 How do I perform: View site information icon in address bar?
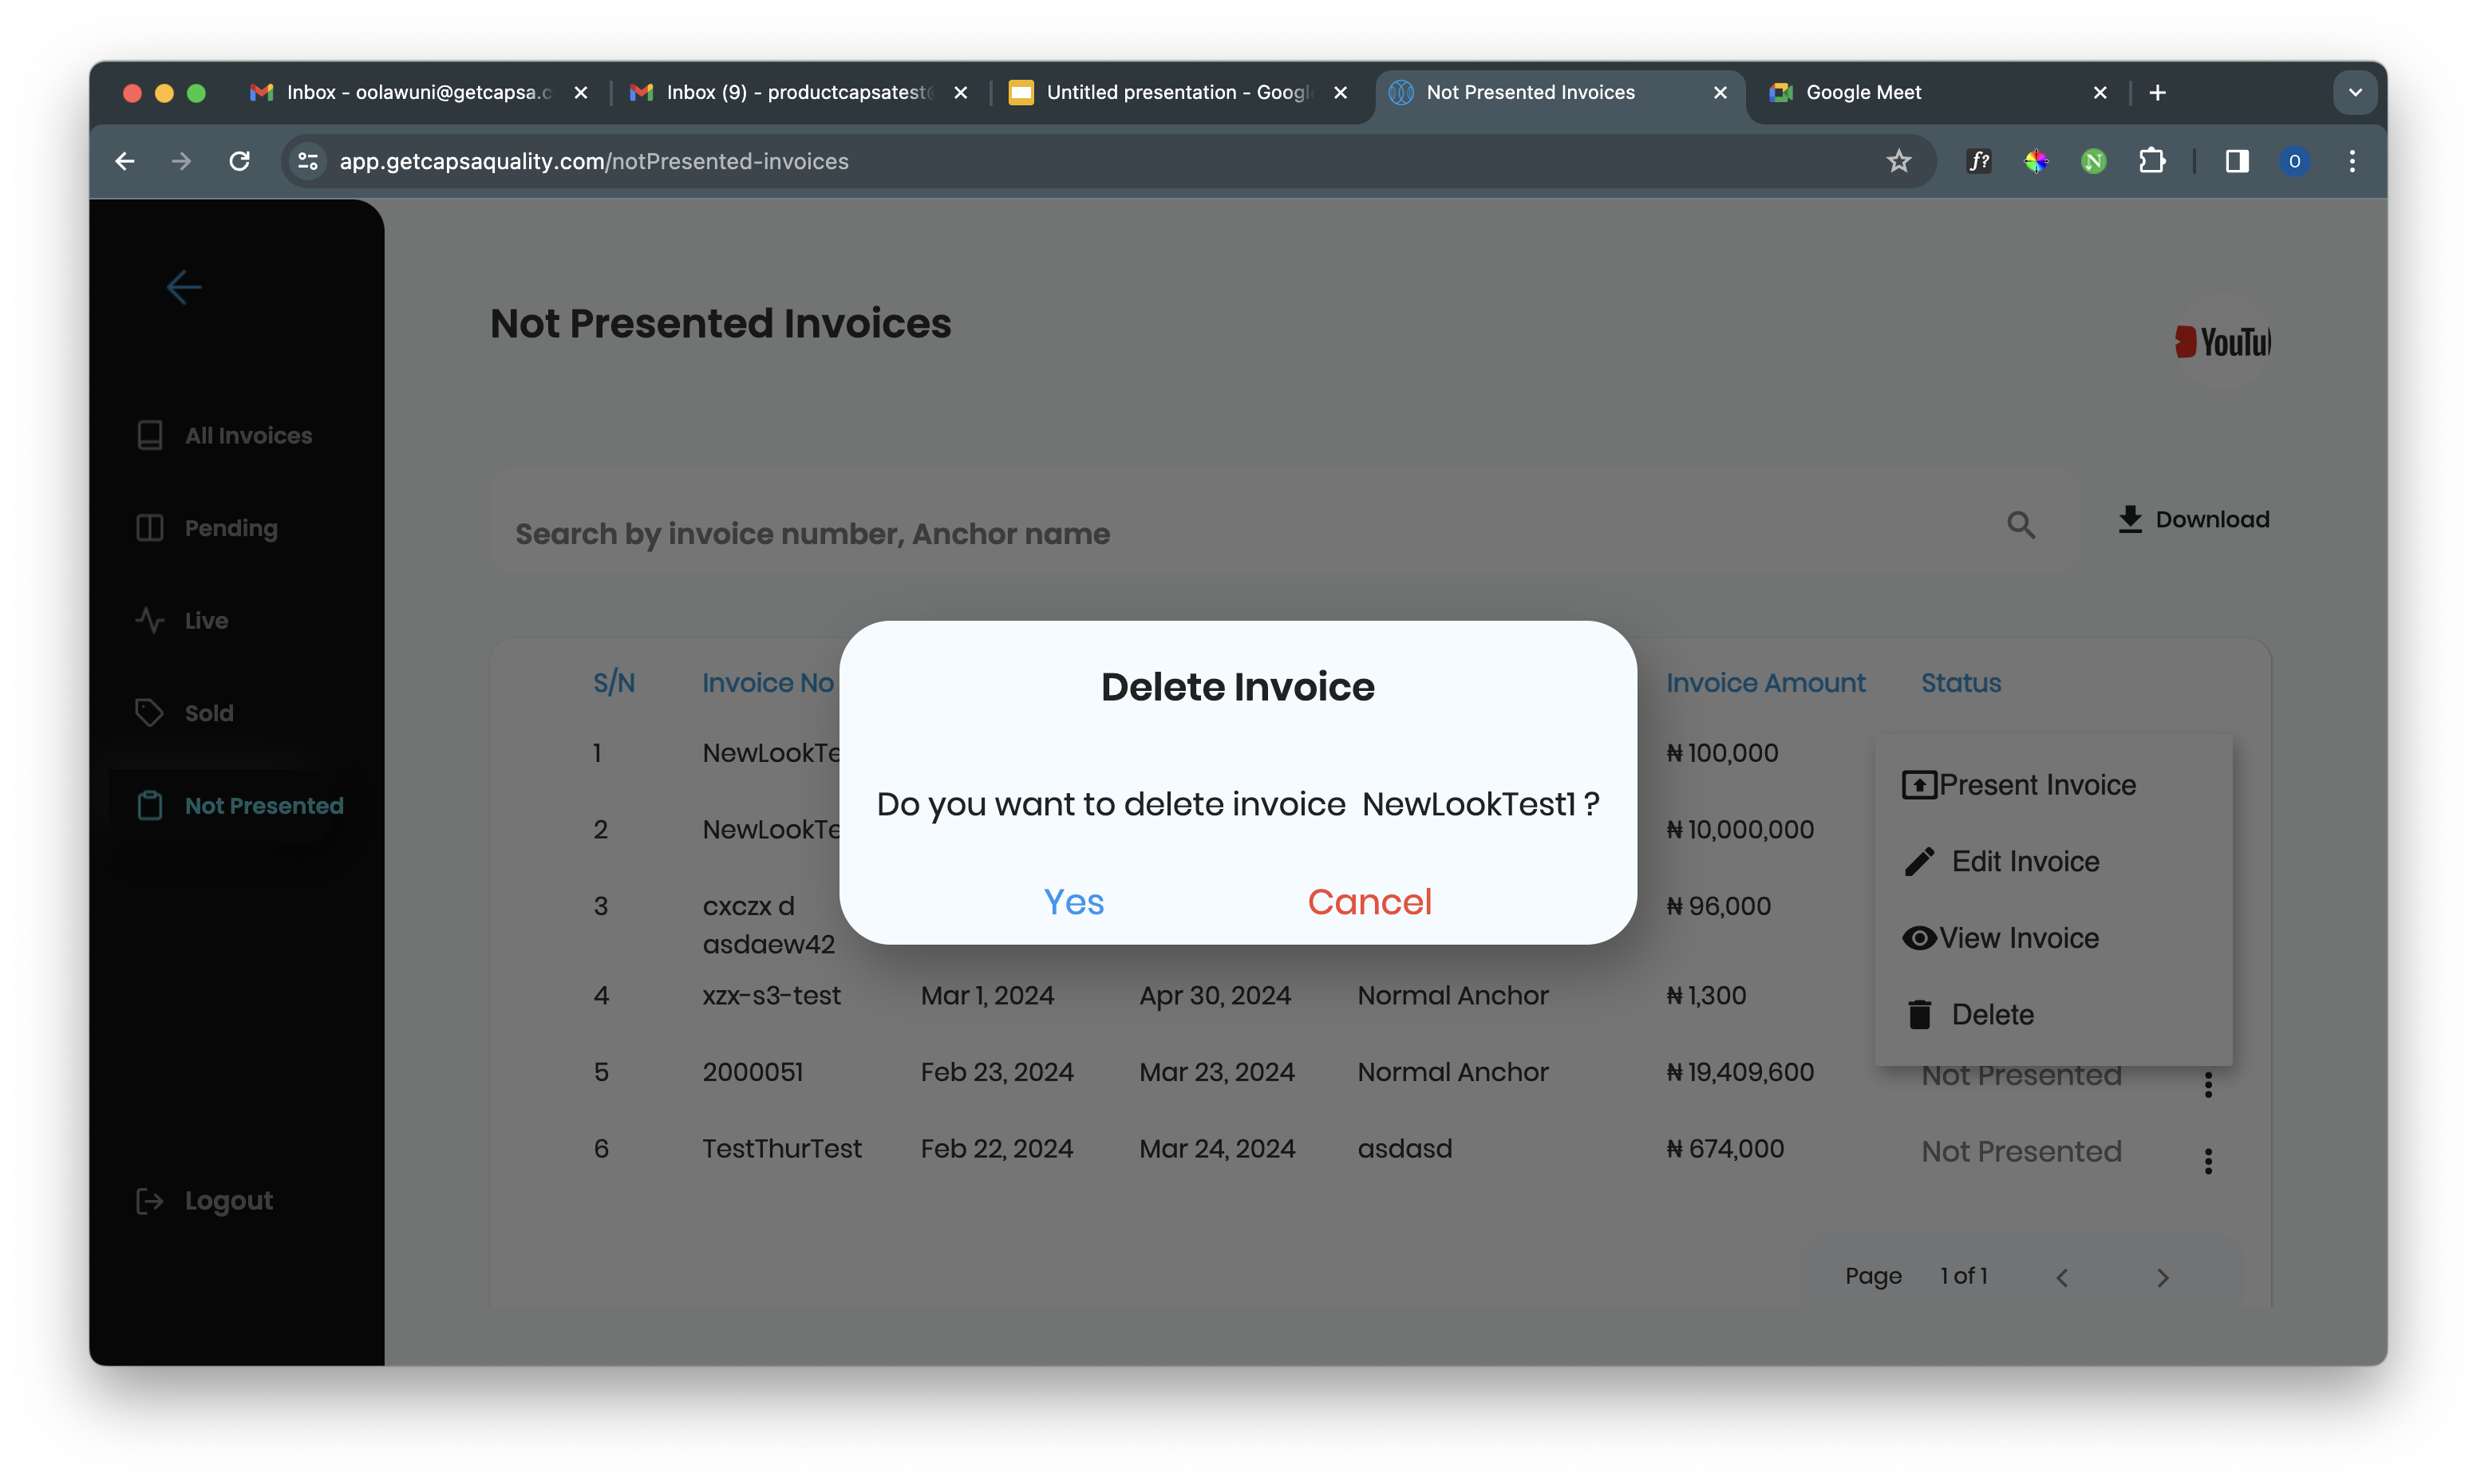308,161
